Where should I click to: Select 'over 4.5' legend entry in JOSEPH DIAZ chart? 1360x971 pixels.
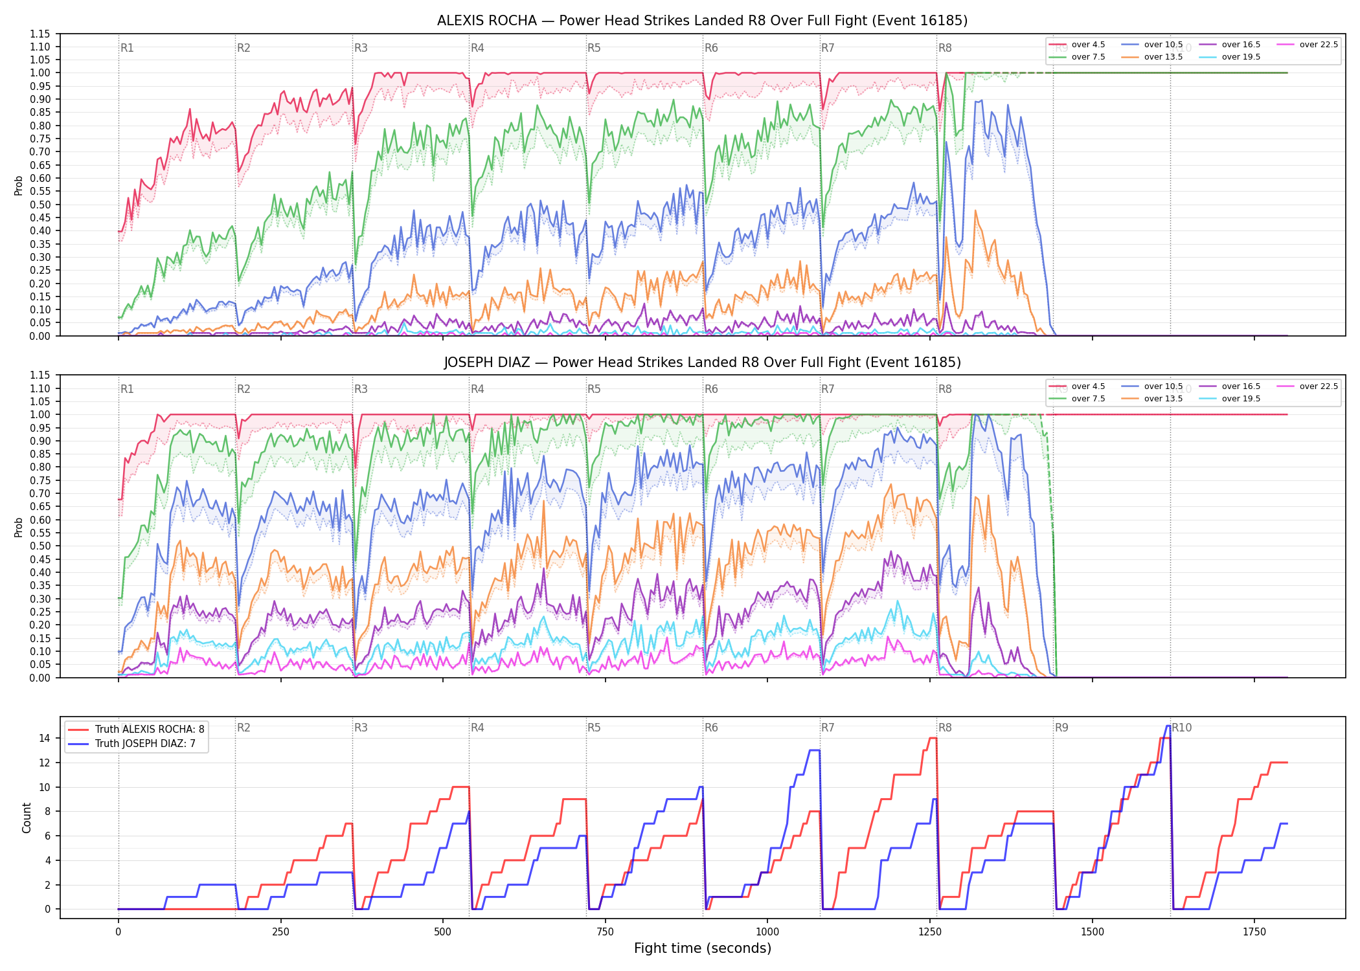1076,386
